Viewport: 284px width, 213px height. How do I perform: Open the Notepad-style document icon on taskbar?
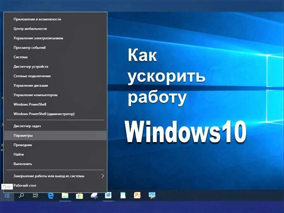tap(123, 196)
